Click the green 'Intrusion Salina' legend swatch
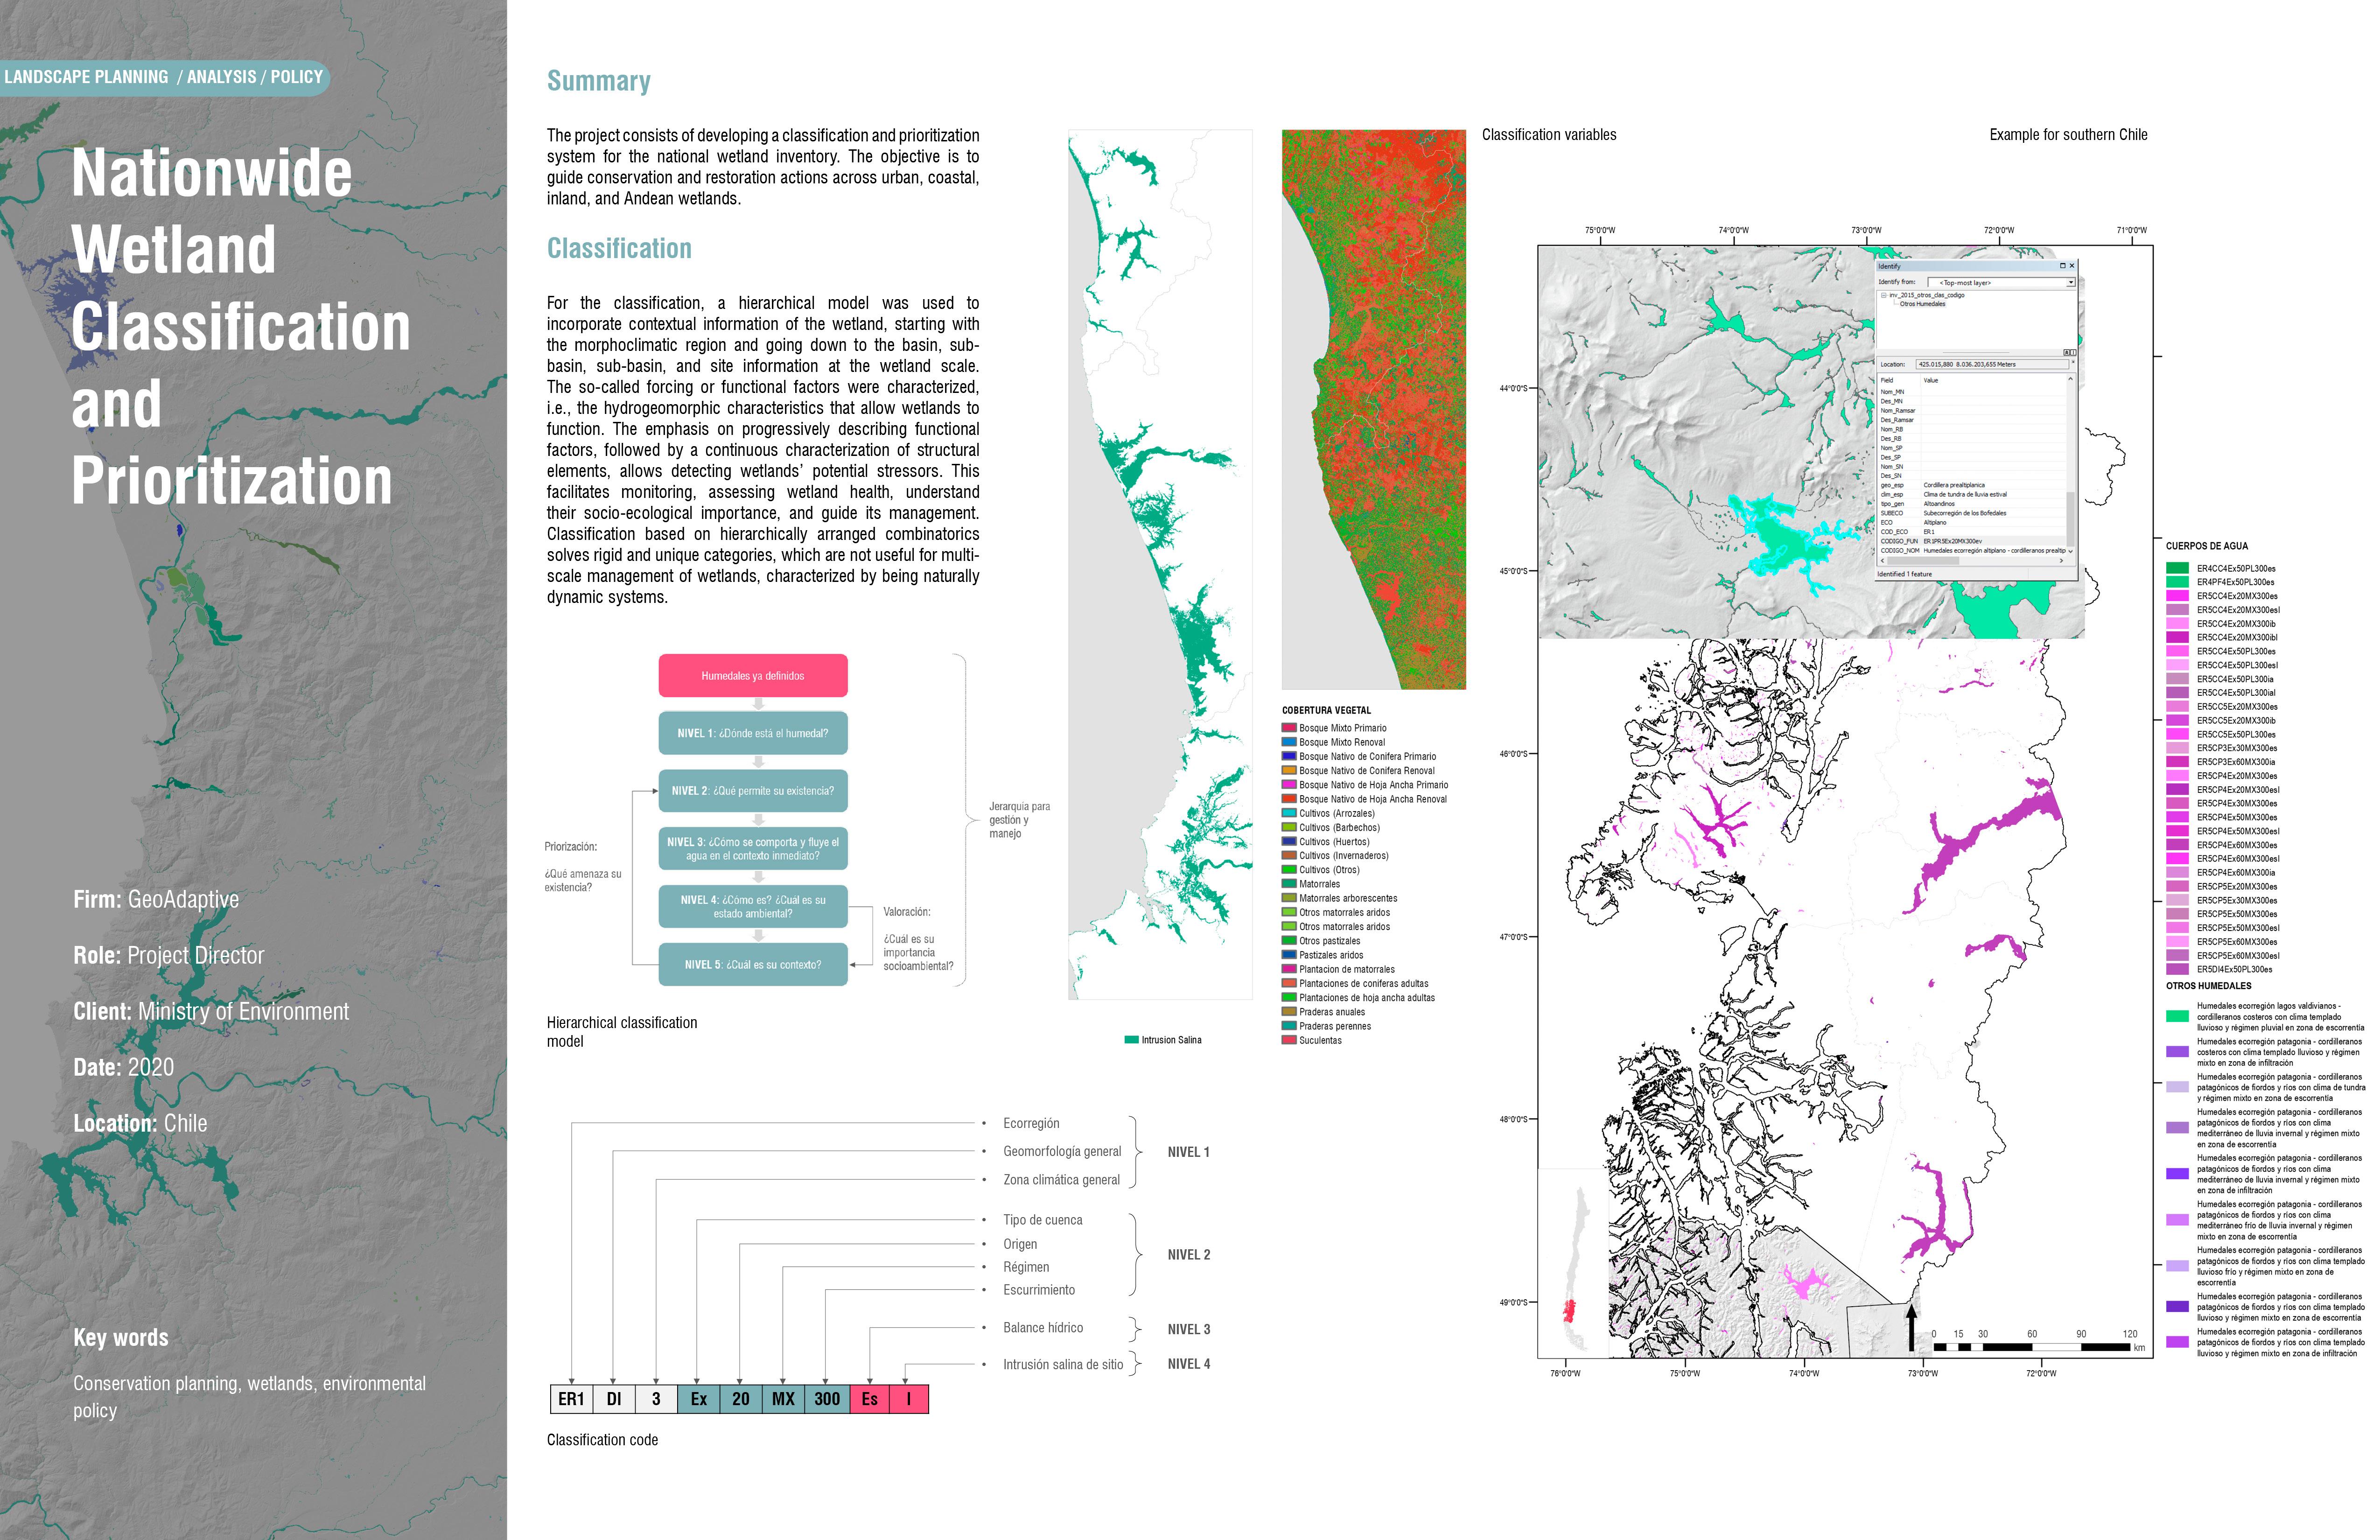The height and width of the screenshot is (1540, 2380). (x=1131, y=1040)
